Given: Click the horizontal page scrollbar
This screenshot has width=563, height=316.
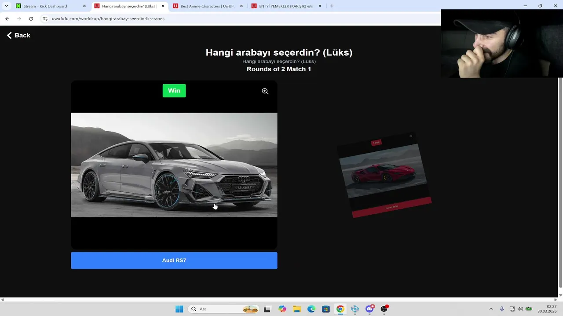Looking at the screenshot, I should (x=279, y=300).
